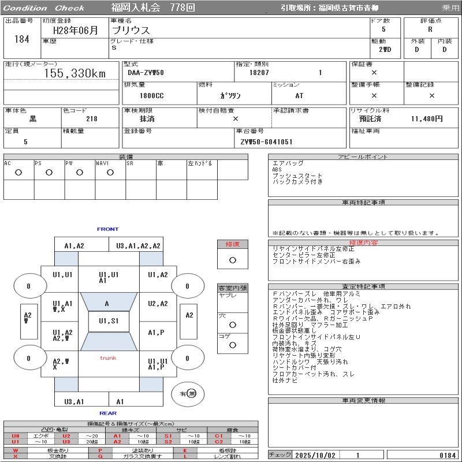Click the PW equipment circle mark
Image resolution: width=462 pixels, height=462 pixels.
coord(80,172)
